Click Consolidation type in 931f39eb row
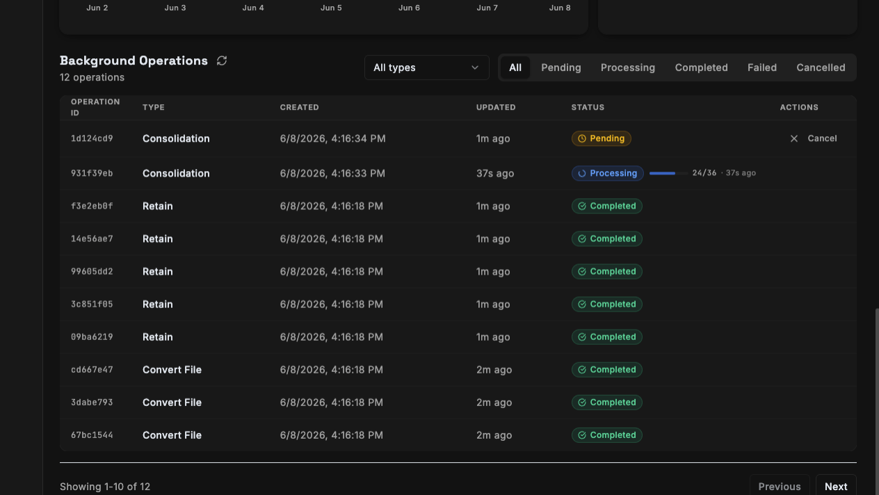Viewport: 879px width, 495px height. click(176, 173)
